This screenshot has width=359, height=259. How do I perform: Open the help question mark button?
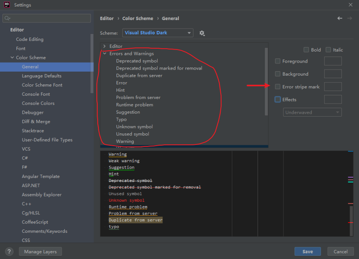(9, 252)
